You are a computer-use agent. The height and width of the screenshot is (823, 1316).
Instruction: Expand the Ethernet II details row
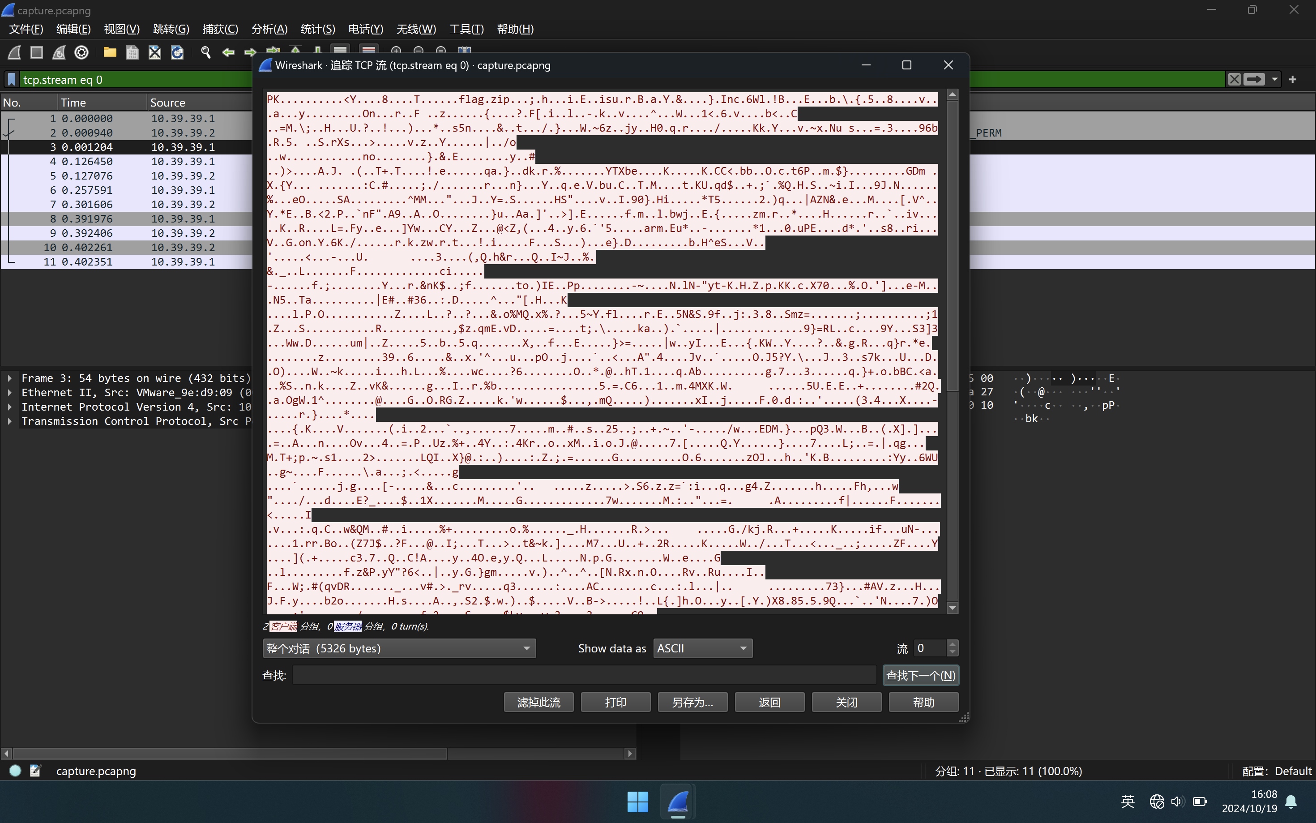pyautogui.click(x=10, y=392)
